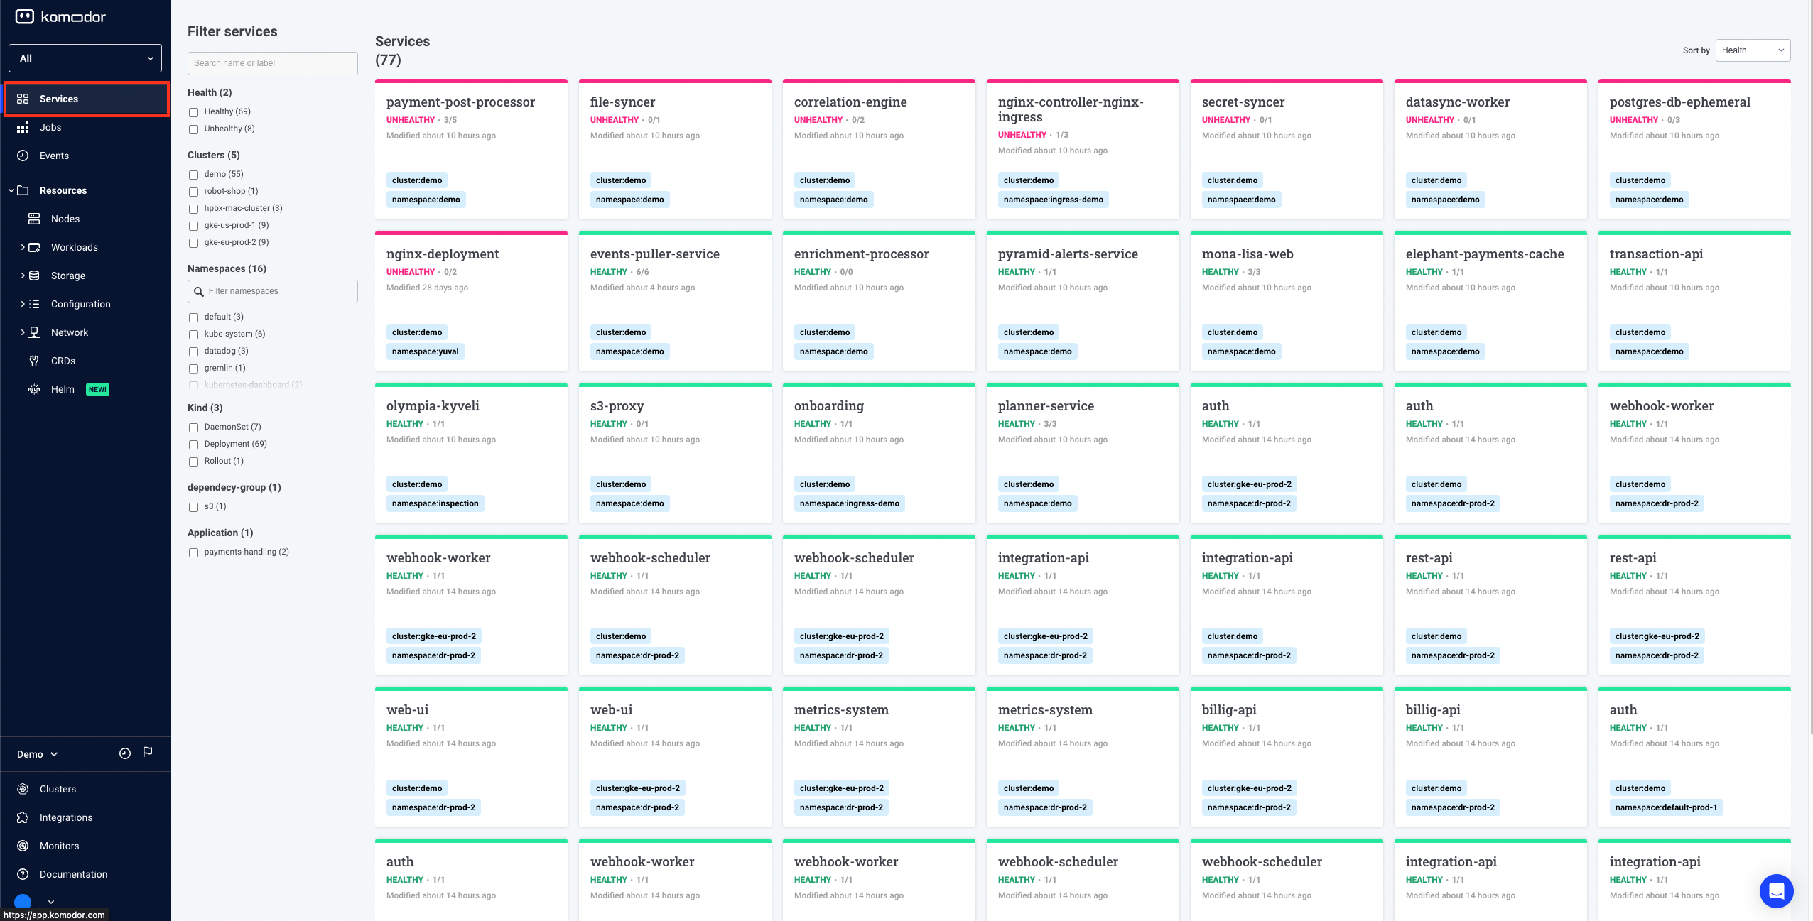This screenshot has width=1813, height=921.
Task: Check the gke-us-prod-1 (9) cluster filter
Action: pos(193,226)
